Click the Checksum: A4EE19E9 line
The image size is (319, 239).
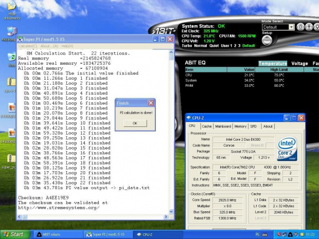pyautogui.click(x=43, y=197)
